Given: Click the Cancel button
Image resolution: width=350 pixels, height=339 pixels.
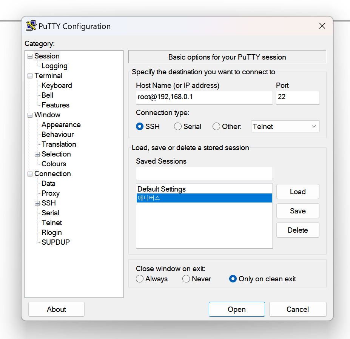Looking at the screenshot, I should (298, 309).
